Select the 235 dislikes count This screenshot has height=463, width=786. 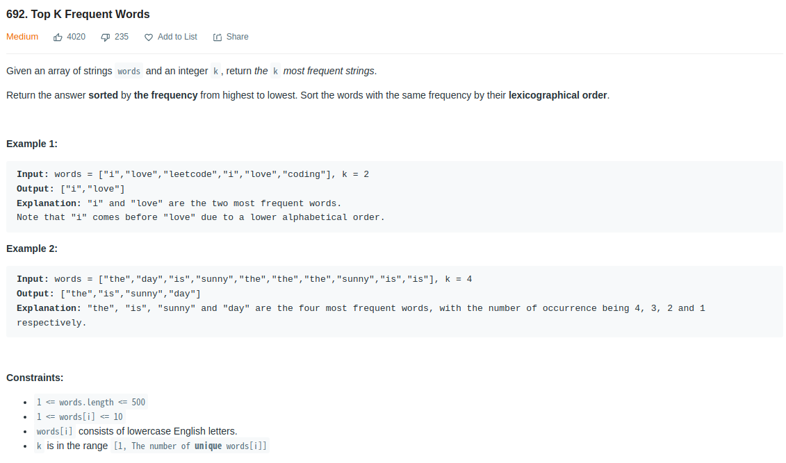pyautogui.click(x=122, y=37)
